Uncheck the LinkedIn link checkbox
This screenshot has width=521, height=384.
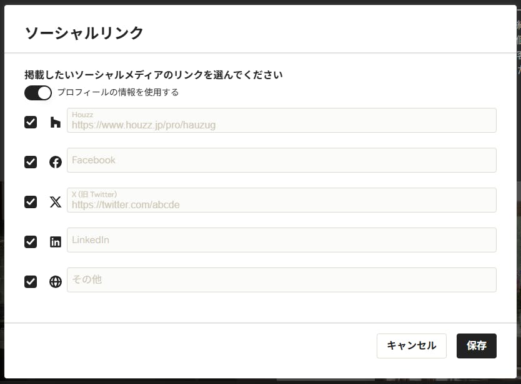click(31, 242)
